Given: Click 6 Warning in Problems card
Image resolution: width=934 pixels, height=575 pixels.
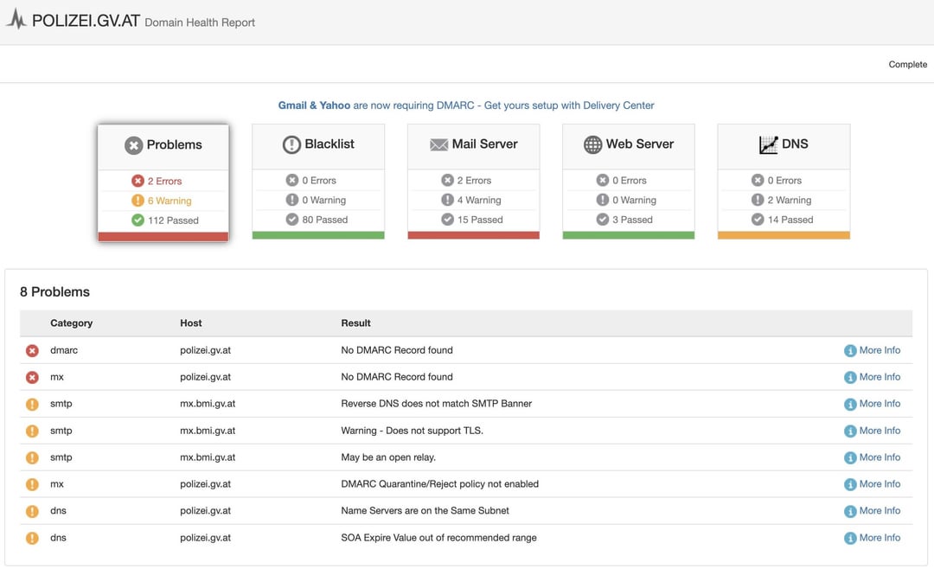Looking at the screenshot, I should click(x=170, y=201).
